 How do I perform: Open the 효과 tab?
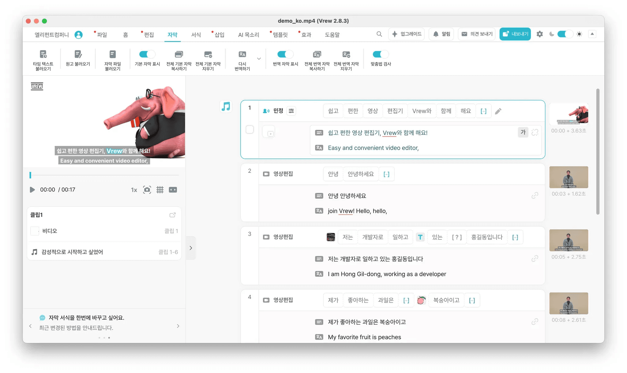pos(306,35)
